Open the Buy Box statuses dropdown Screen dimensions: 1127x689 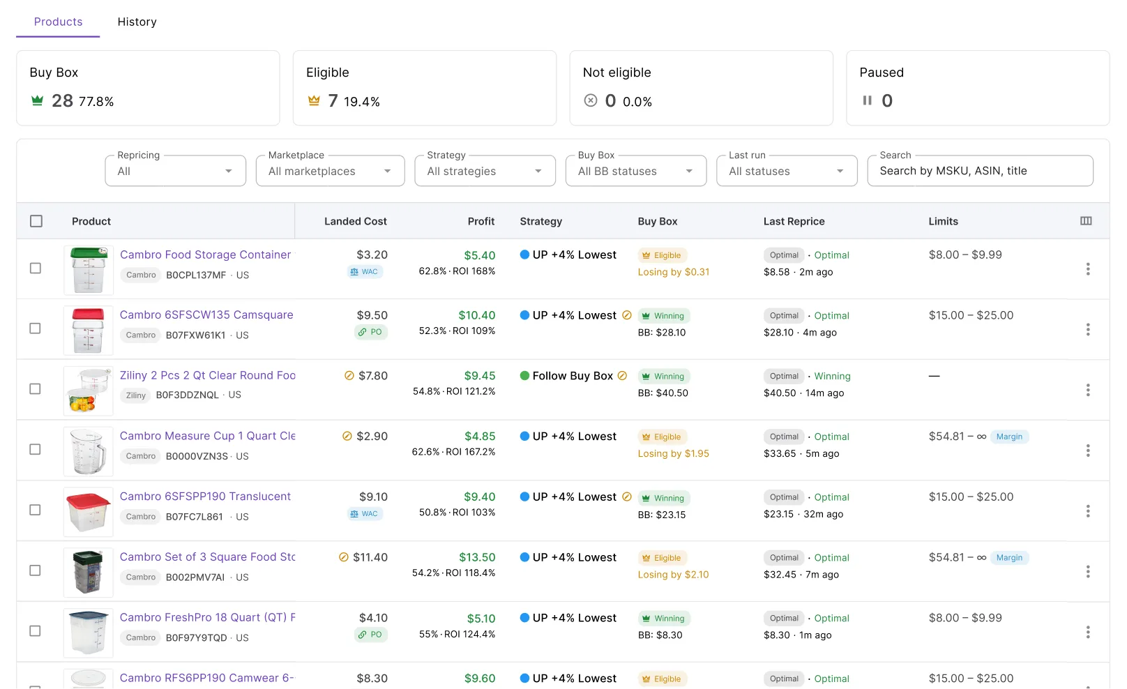(x=636, y=171)
